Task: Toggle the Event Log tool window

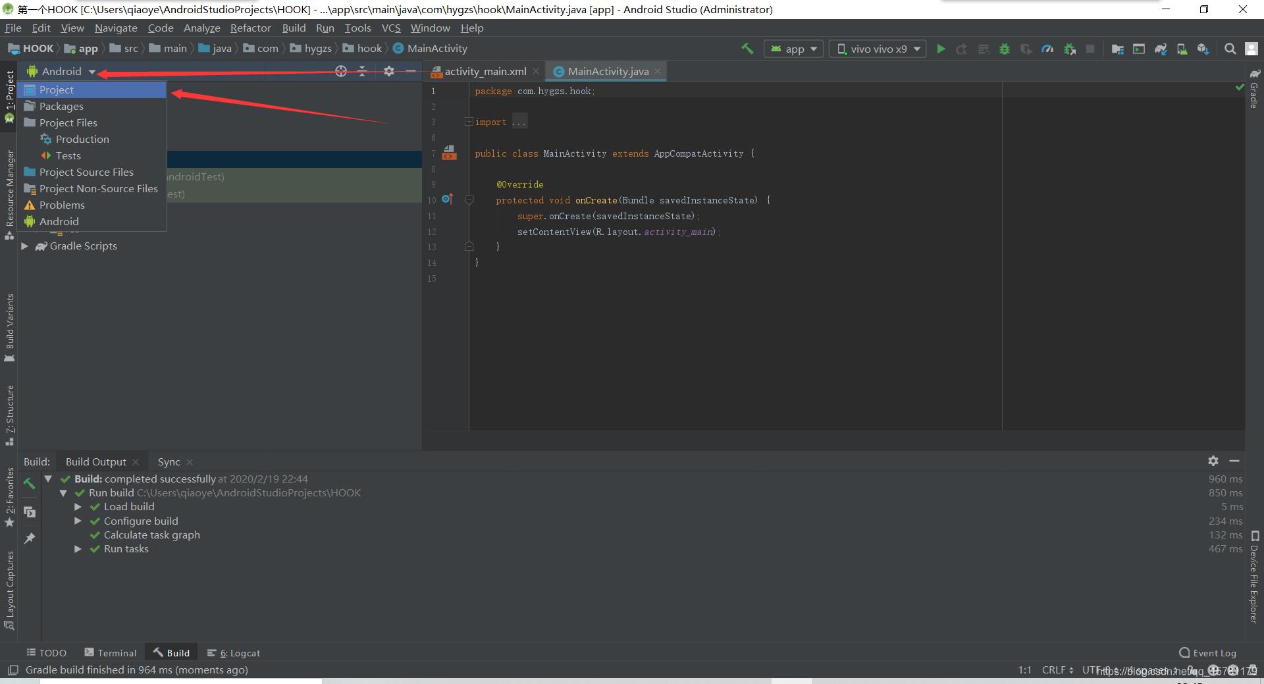Action: (x=1208, y=653)
